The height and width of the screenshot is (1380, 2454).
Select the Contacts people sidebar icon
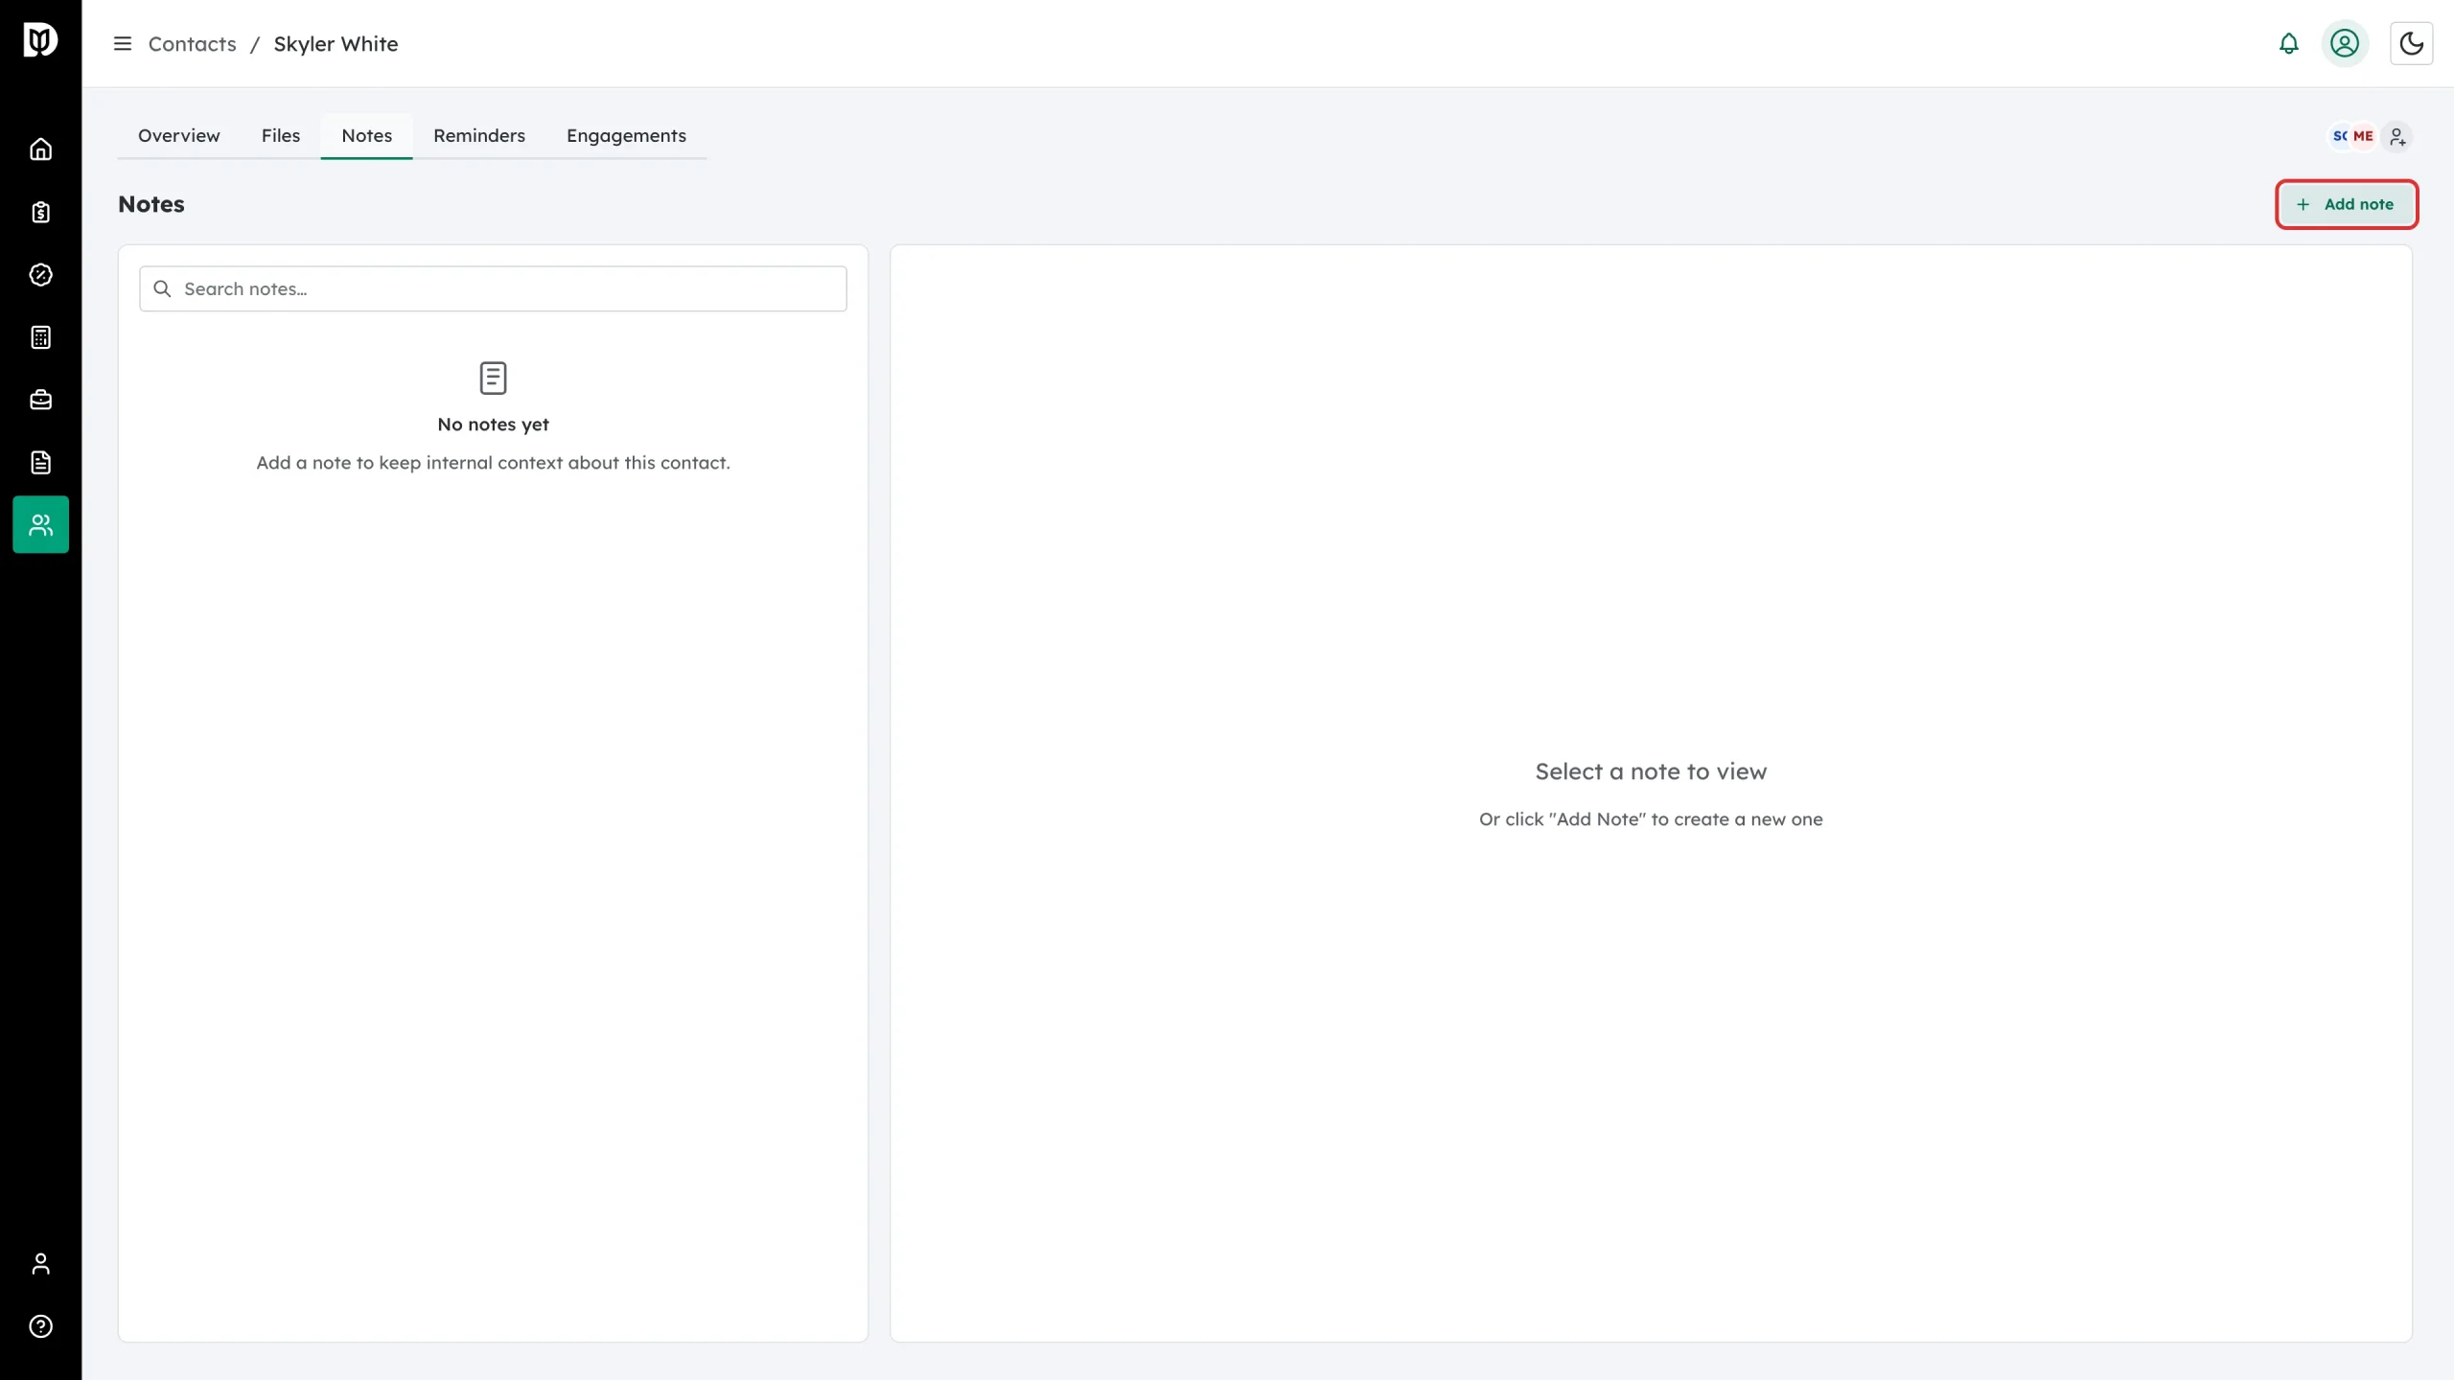(40, 524)
